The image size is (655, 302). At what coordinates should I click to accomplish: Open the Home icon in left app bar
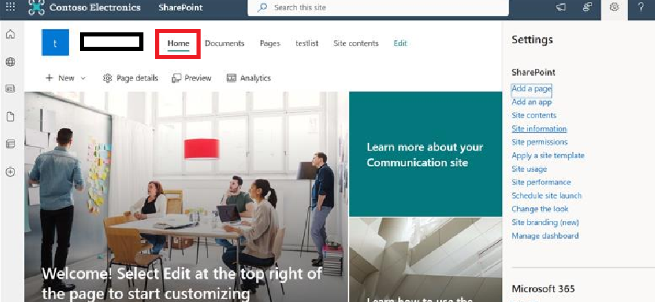pos(10,34)
